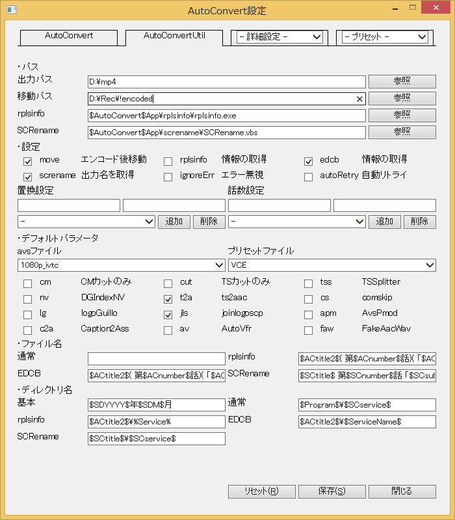Click 追加 button under 置換設定
Viewport: 455px width, 520px height.
[x=174, y=222]
